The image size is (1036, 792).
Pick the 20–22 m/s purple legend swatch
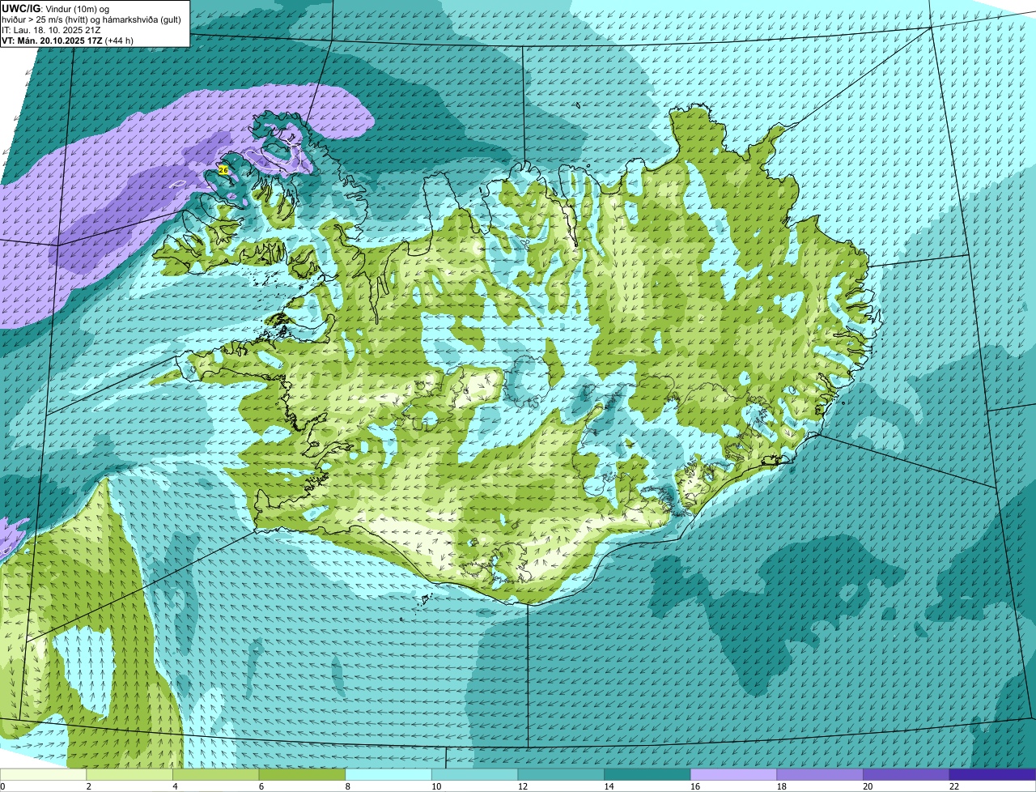point(906,774)
